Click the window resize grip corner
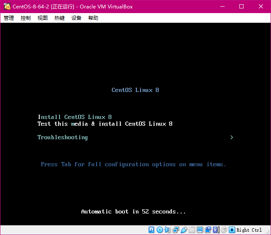Image resolution: width=271 pixels, height=235 pixels. click(268, 232)
